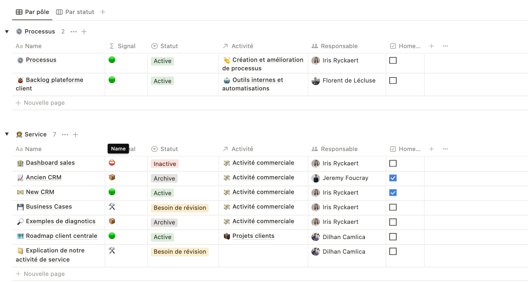This screenshot has width=528, height=282.
Task: Add page to Service group
Action: (76, 135)
